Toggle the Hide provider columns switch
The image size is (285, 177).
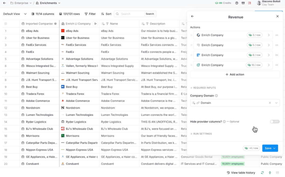point(275,121)
